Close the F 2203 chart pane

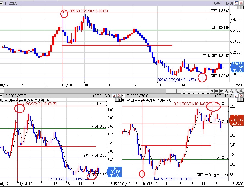[241, 3]
